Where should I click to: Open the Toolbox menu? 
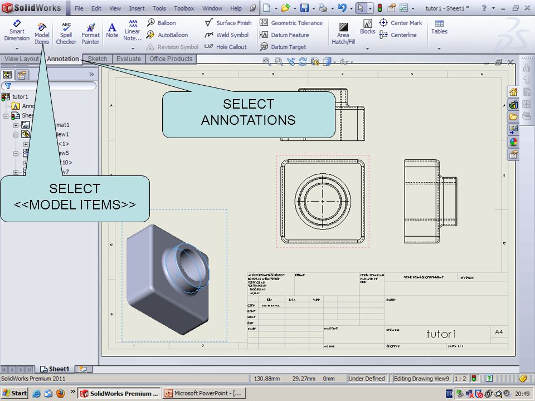coord(184,8)
